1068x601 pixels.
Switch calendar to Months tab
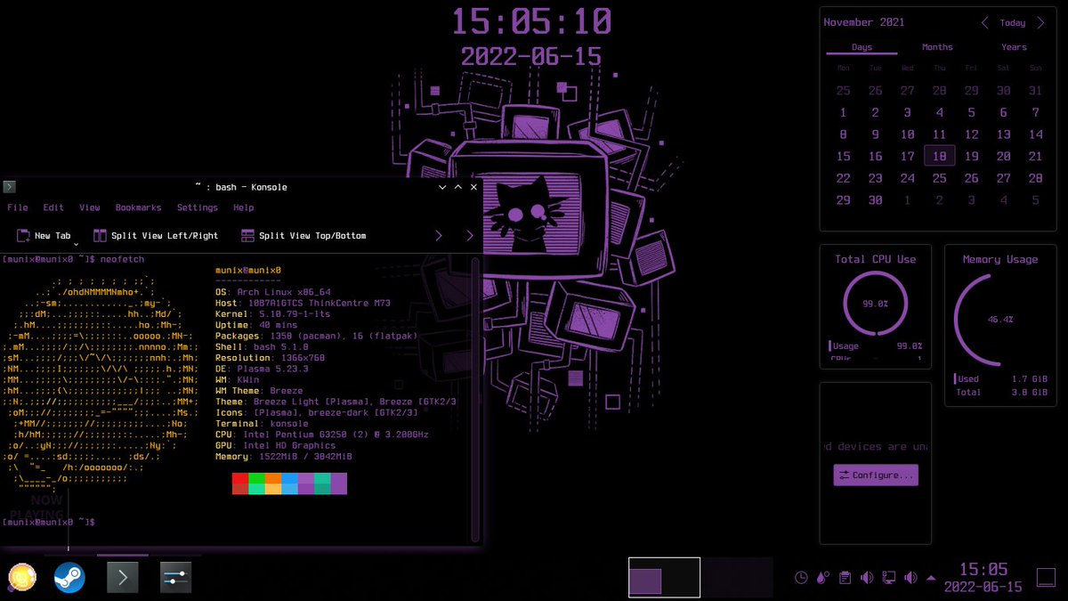coord(937,47)
